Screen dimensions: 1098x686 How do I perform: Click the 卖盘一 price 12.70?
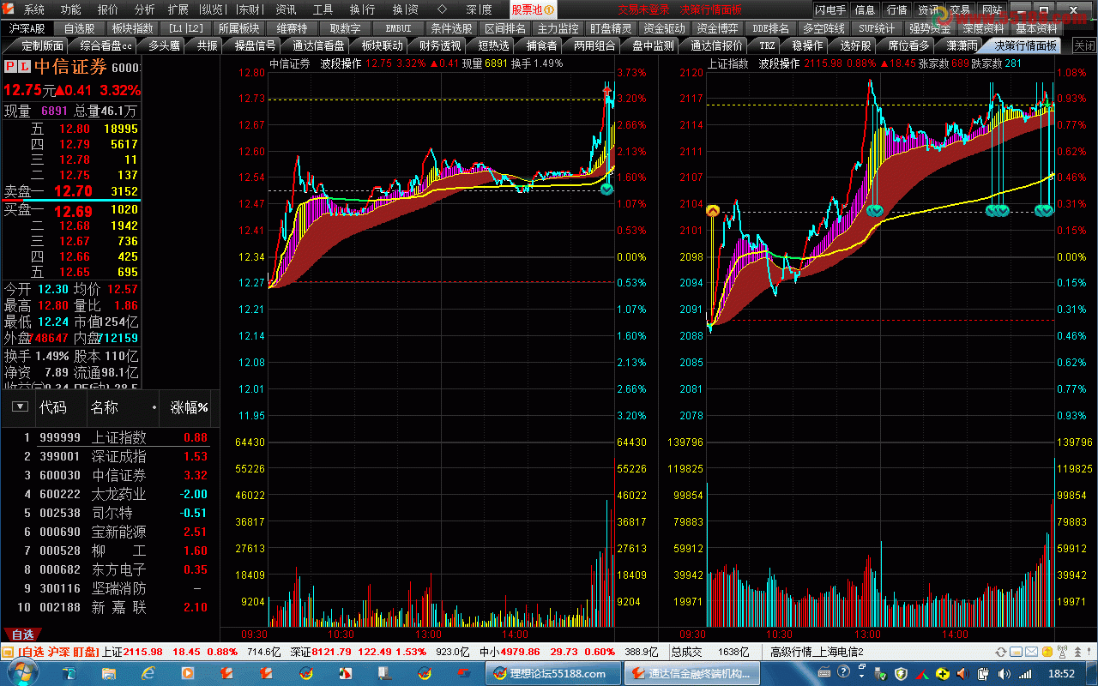click(x=73, y=191)
